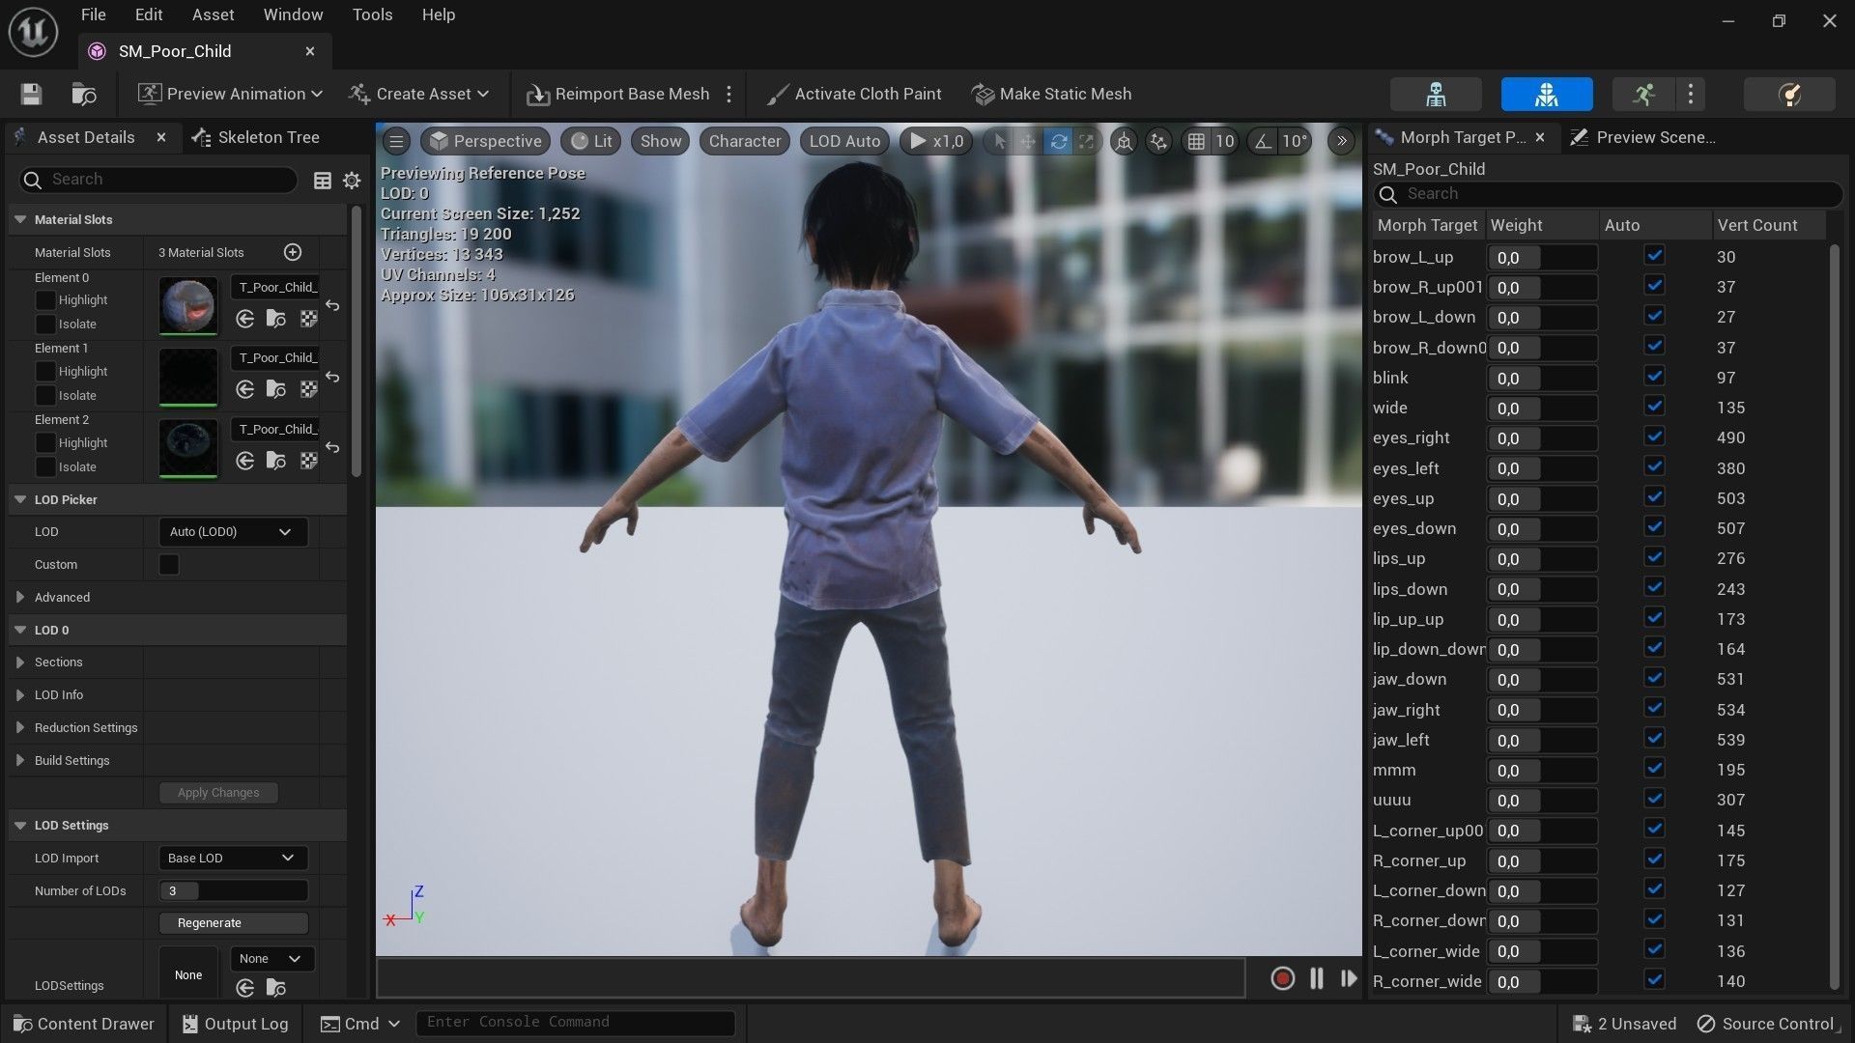Click the Regenerate LODs button

[233, 923]
